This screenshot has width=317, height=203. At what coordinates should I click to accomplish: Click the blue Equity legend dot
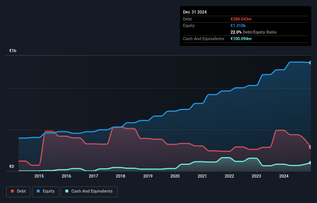click(38, 191)
